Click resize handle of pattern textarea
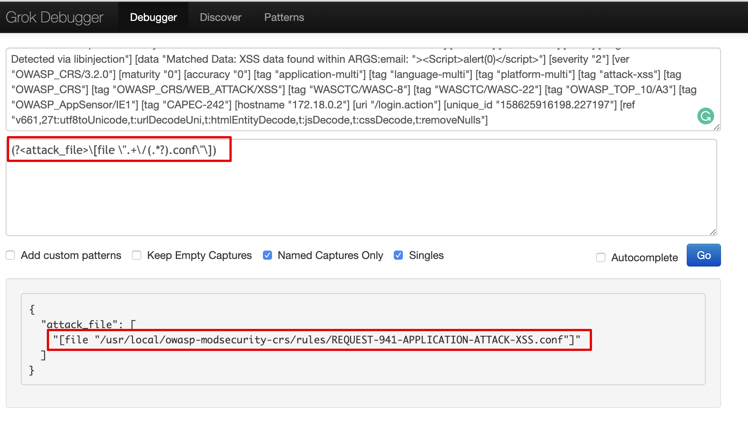The image size is (748, 427). [713, 232]
